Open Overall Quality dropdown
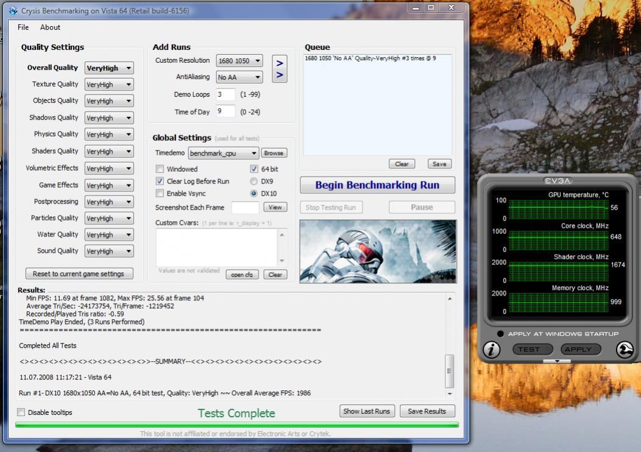 [109, 68]
